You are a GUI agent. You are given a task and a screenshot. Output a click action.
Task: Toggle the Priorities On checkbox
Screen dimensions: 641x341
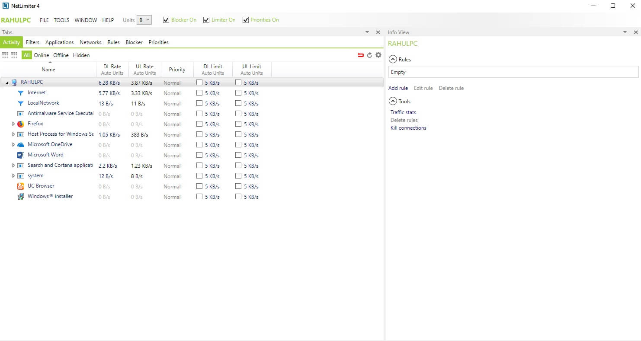[246, 20]
